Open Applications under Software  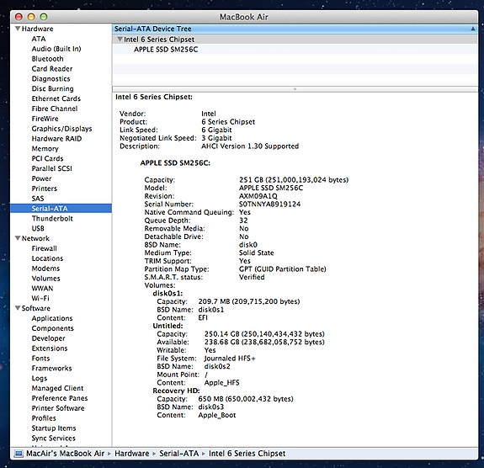coord(52,318)
